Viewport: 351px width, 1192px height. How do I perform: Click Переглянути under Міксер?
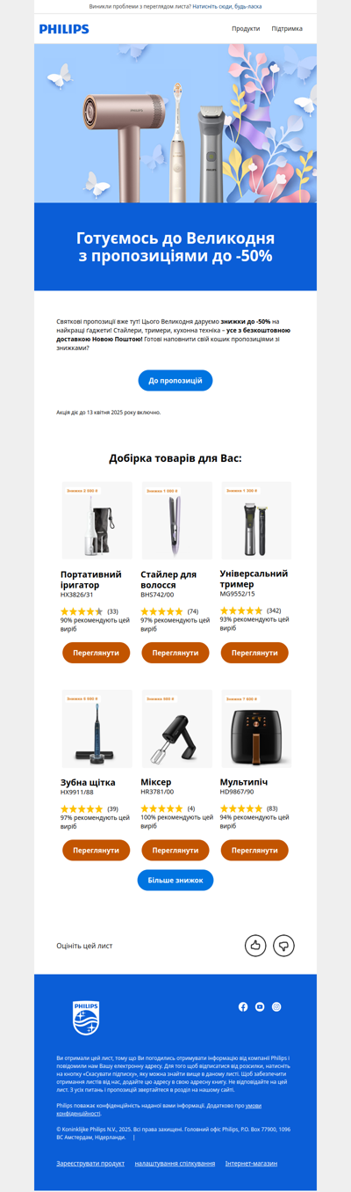pyautogui.click(x=175, y=851)
